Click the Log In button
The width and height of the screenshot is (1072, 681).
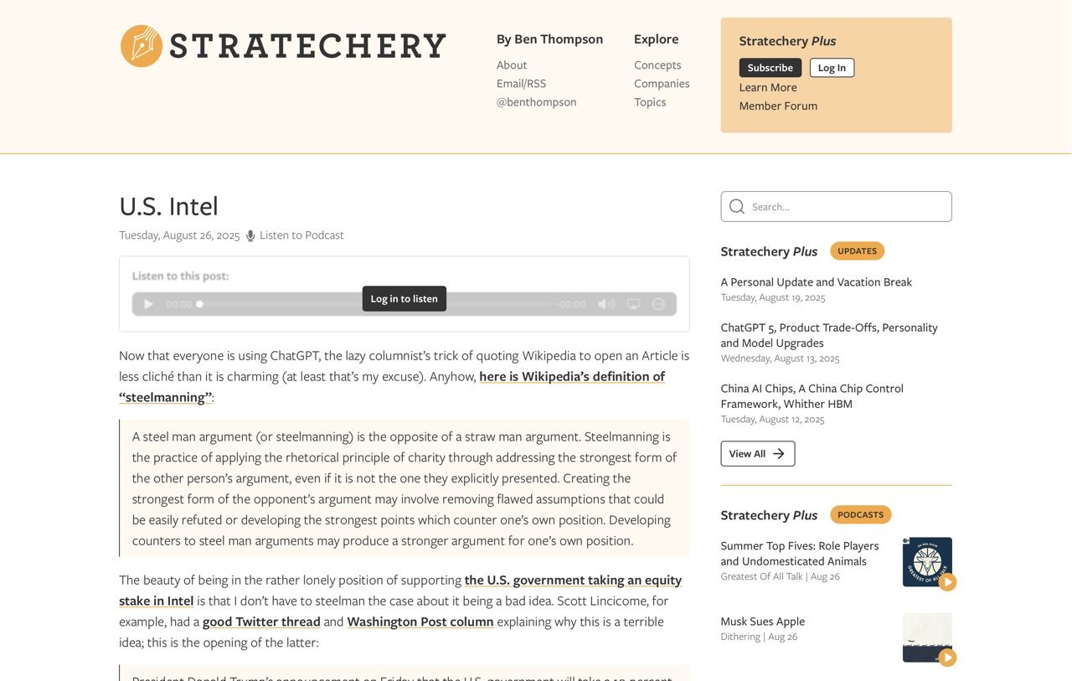point(832,68)
